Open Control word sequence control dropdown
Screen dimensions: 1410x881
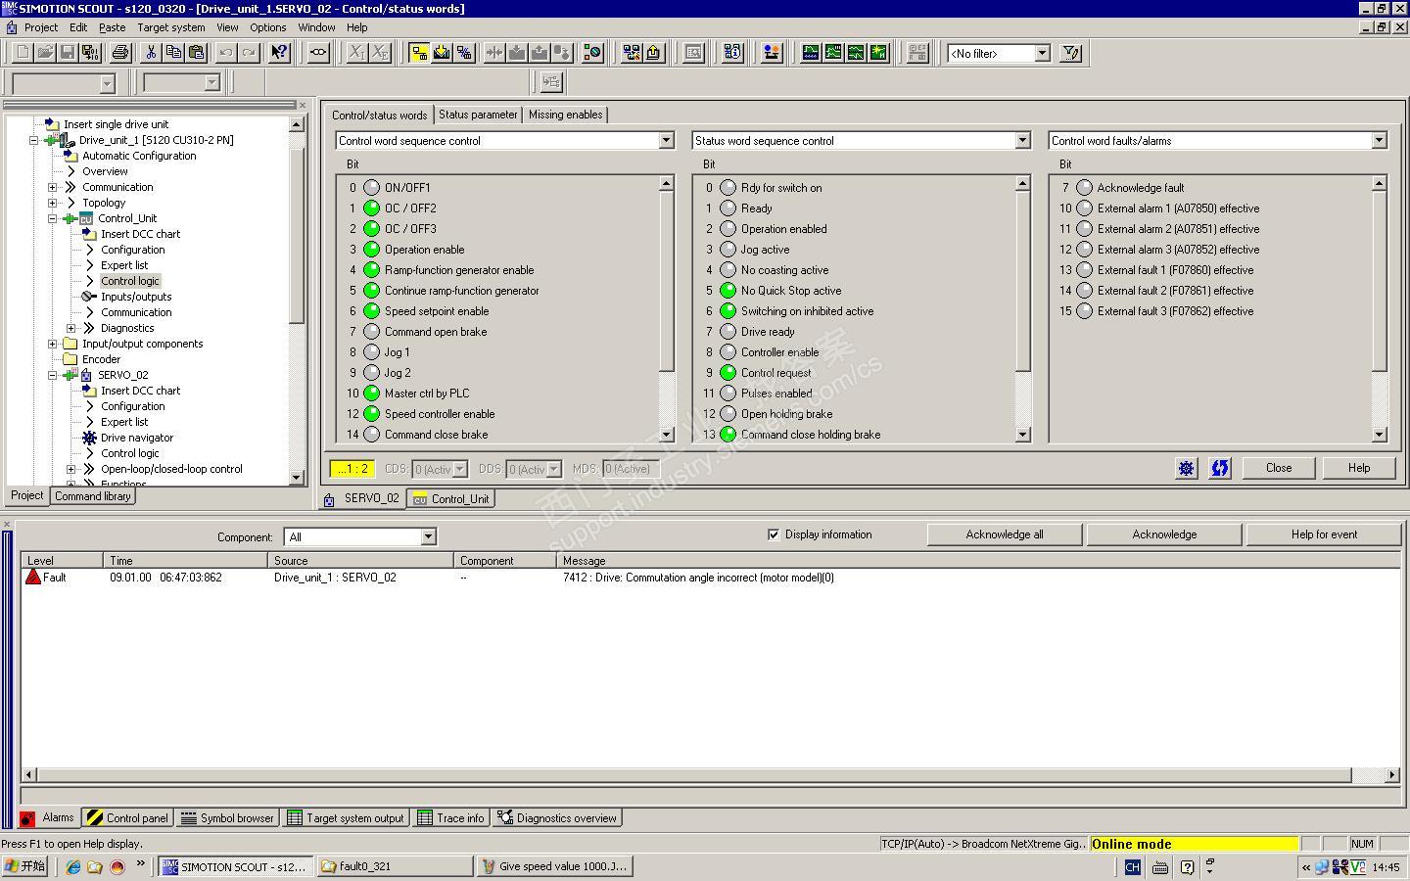click(x=666, y=141)
